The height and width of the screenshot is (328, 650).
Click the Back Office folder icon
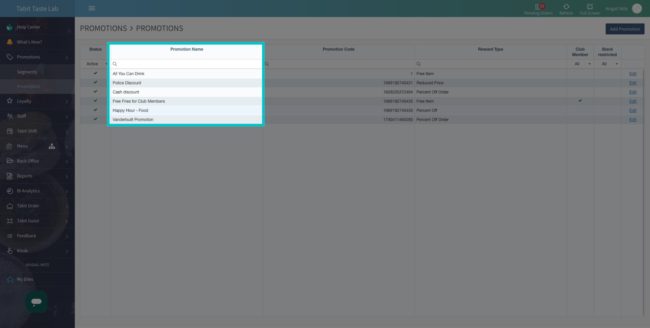point(10,161)
